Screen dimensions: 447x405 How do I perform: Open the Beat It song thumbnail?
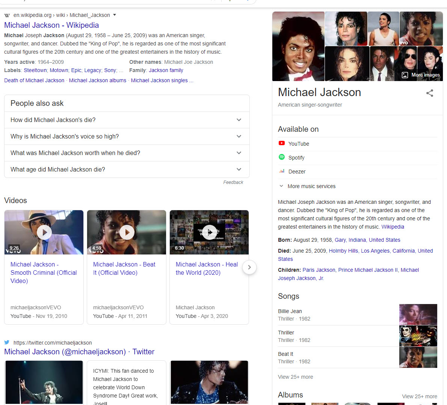pyautogui.click(x=418, y=357)
